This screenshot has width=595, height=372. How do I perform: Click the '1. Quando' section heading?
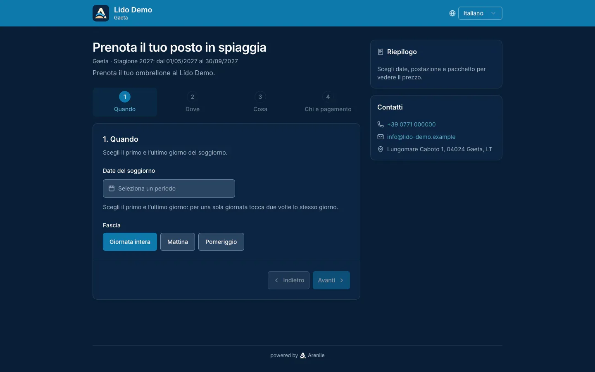[121, 139]
